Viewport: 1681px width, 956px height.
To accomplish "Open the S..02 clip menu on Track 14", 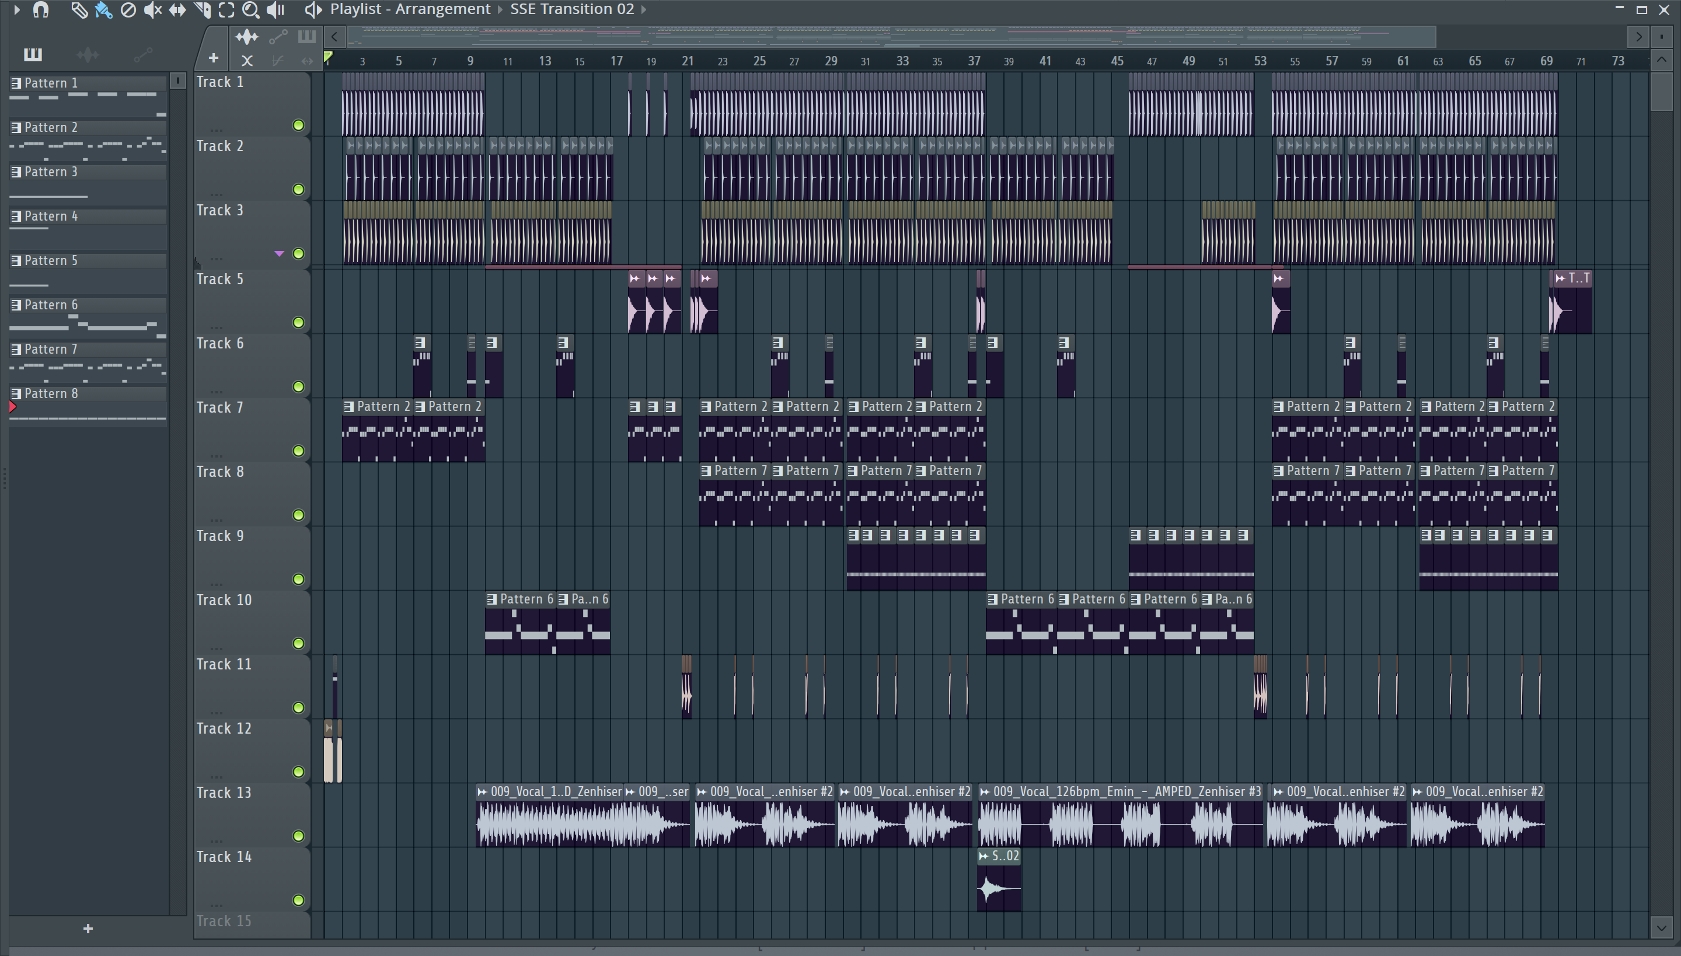I will 983,856.
